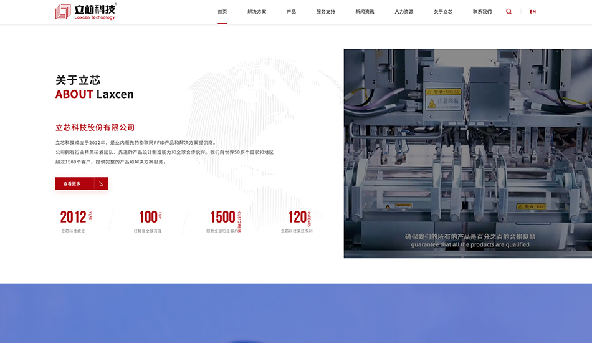Click the arrow icon on 查看更多 button

coord(101,183)
